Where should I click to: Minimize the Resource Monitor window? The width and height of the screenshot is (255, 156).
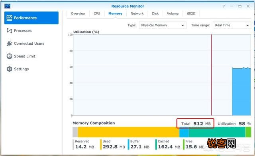pyautogui.click(x=232, y=6)
